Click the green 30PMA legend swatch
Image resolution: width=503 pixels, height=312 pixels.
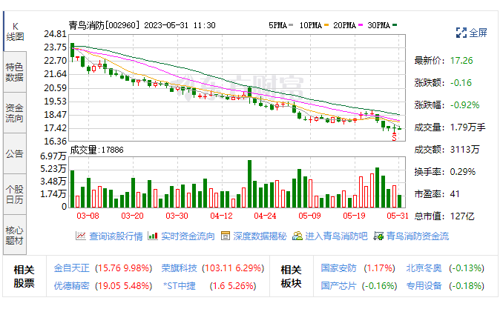pyautogui.click(x=395, y=24)
